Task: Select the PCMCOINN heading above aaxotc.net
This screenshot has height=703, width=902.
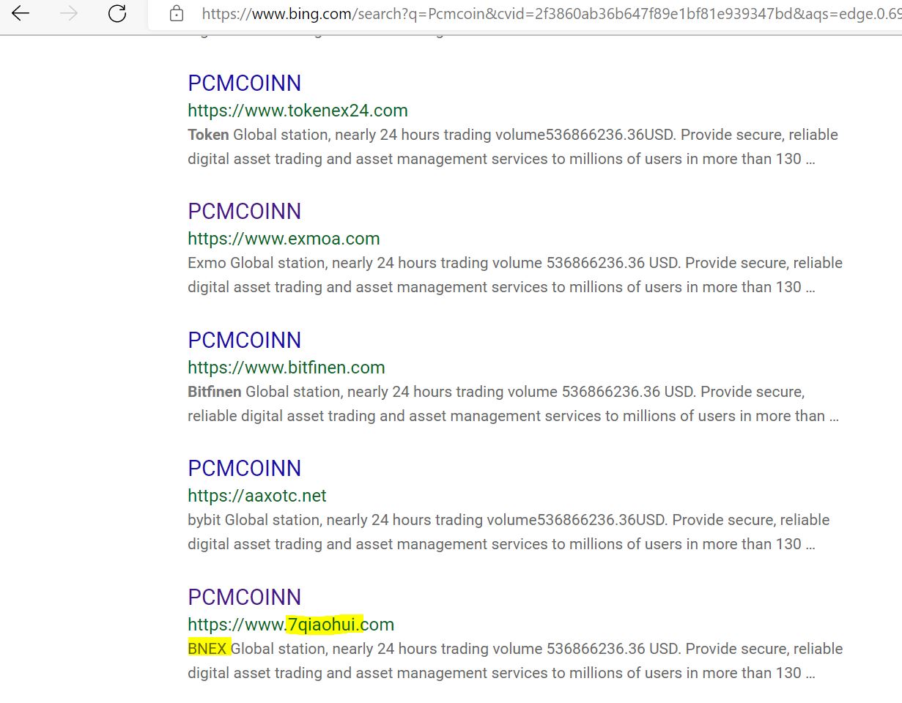Action: pyautogui.click(x=244, y=468)
